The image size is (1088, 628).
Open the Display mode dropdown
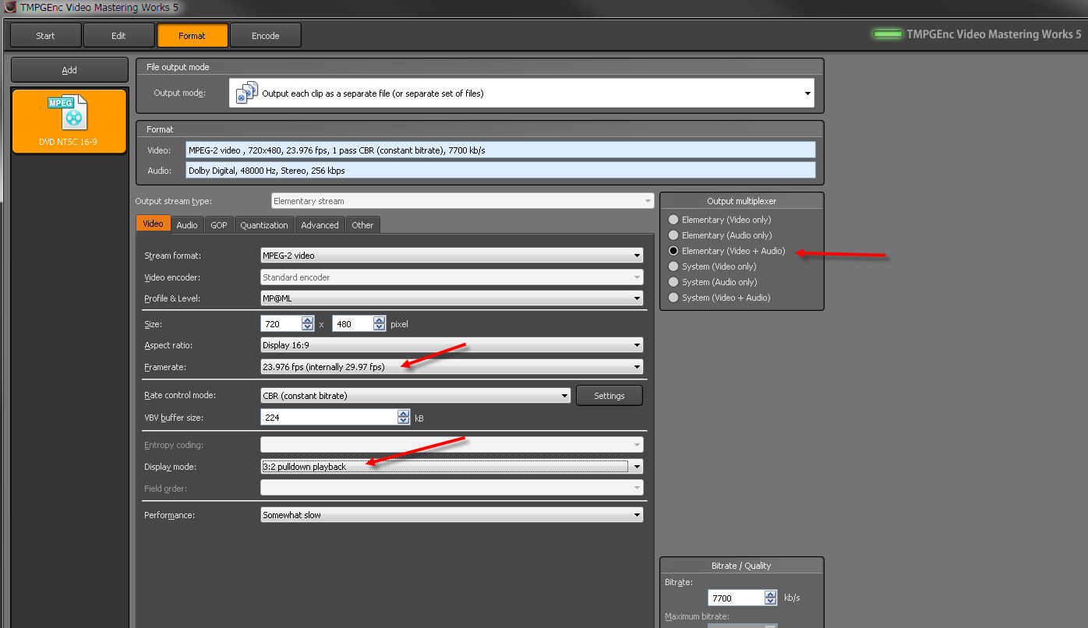pos(637,467)
